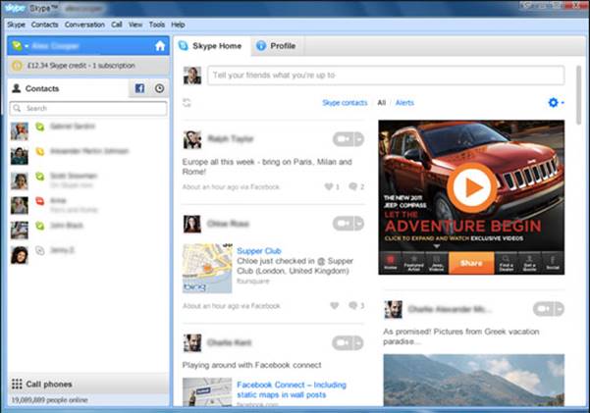
Task: Video call the poster of the Supper Club check-in
Action: click(x=344, y=224)
